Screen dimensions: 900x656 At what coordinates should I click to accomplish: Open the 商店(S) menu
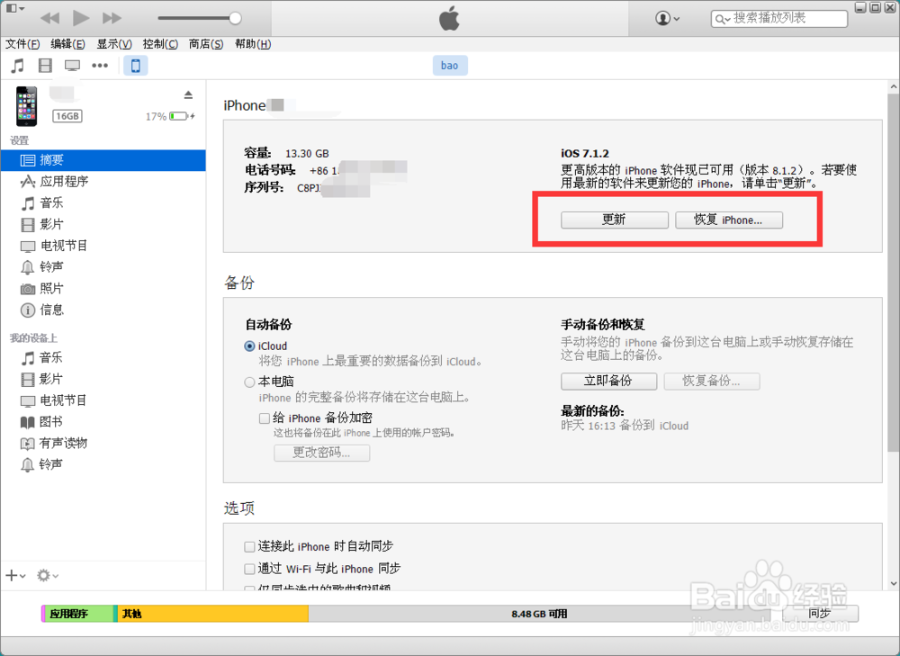pyautogui.click(x=206, y=44)
